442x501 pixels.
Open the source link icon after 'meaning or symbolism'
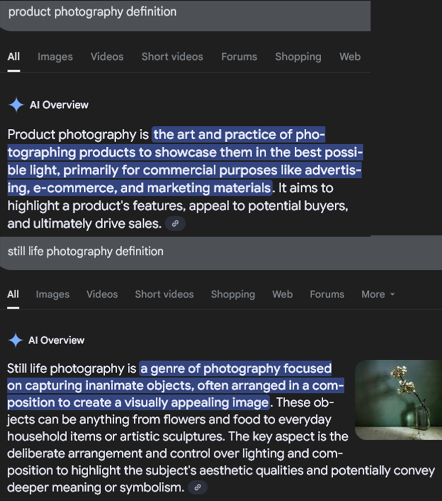point(197,487)
